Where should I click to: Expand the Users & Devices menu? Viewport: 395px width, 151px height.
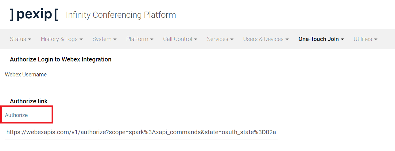tap(266, 39)
